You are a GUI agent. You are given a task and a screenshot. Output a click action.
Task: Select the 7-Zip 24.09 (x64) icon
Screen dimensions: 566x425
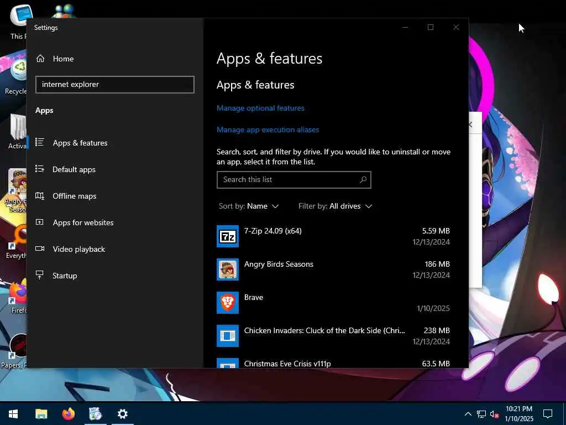tap(227, 236)
